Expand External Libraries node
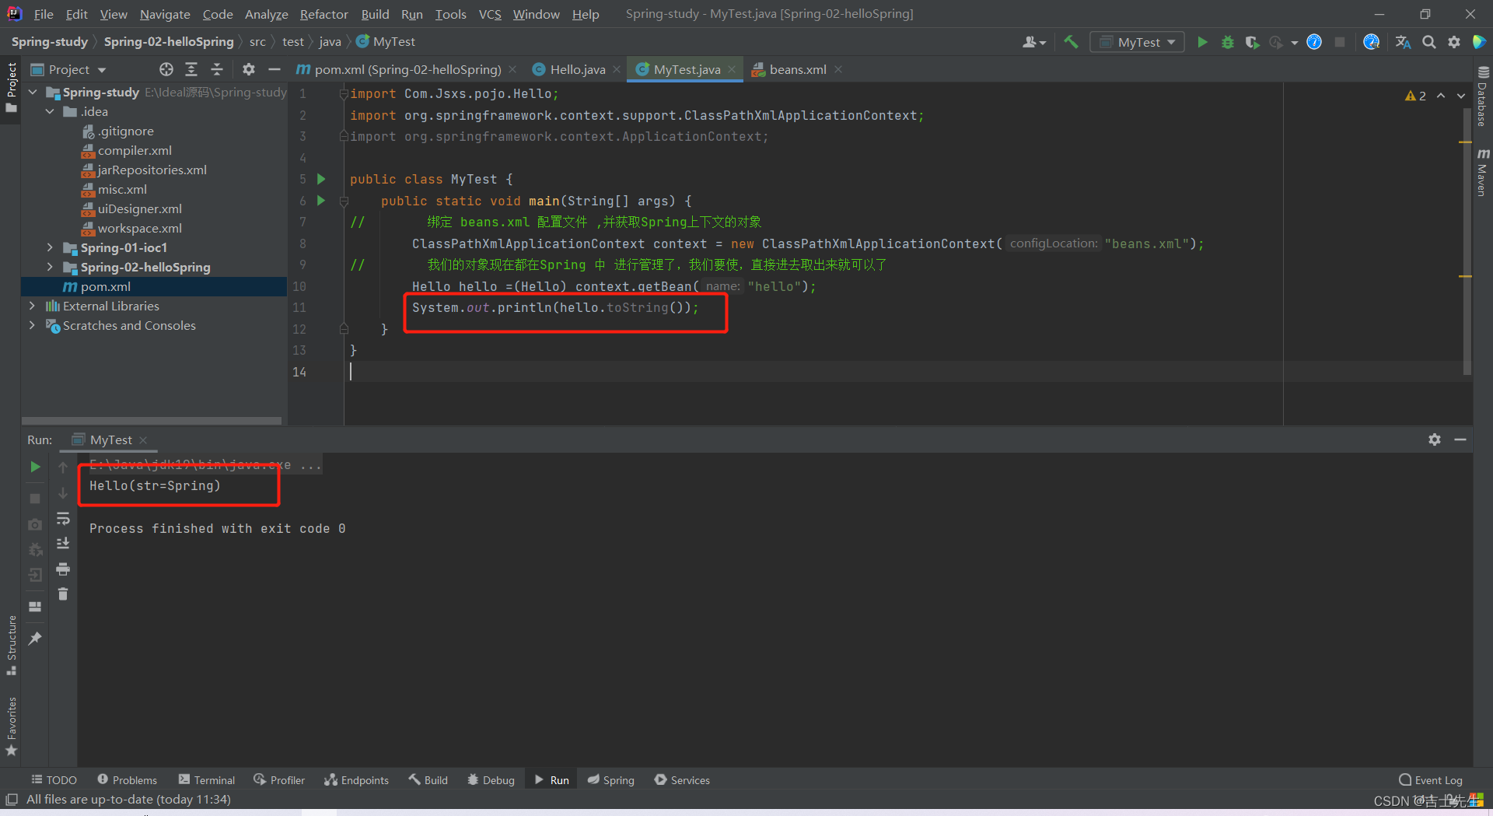This screenshot has width=1493, height=816. 33,306
